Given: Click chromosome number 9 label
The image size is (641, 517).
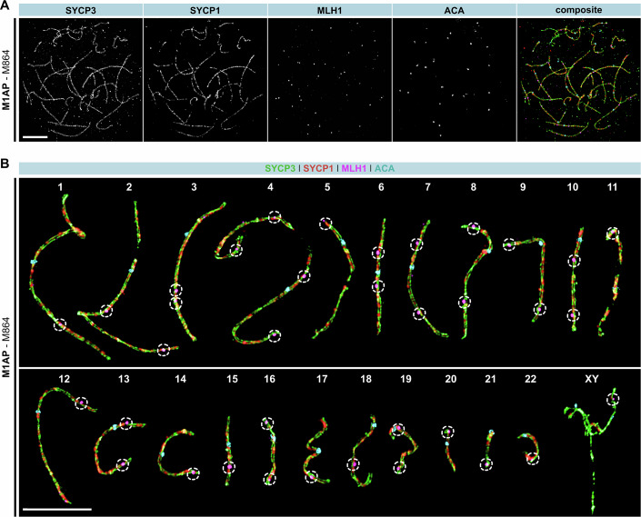Looking at the screenshot, I should point(523,187).
